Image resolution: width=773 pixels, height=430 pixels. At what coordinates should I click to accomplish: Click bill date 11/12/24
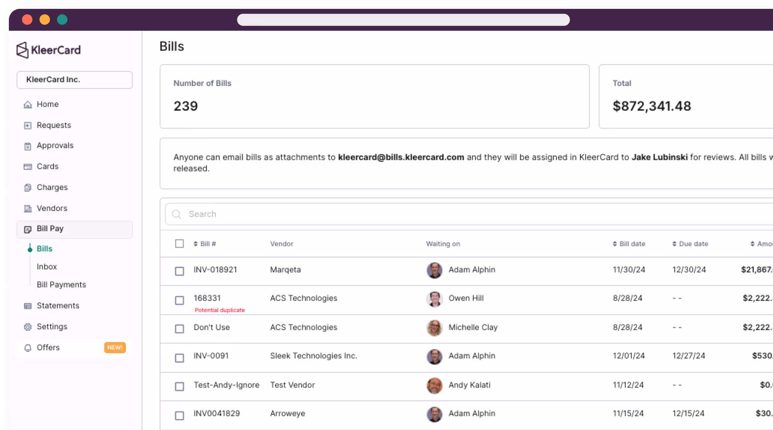(x=628, y=385)
